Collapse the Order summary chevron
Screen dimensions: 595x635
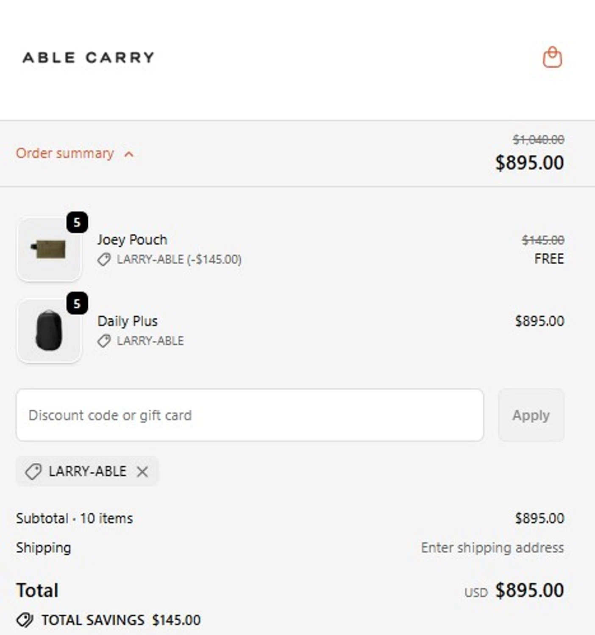(x=129, y=154)
